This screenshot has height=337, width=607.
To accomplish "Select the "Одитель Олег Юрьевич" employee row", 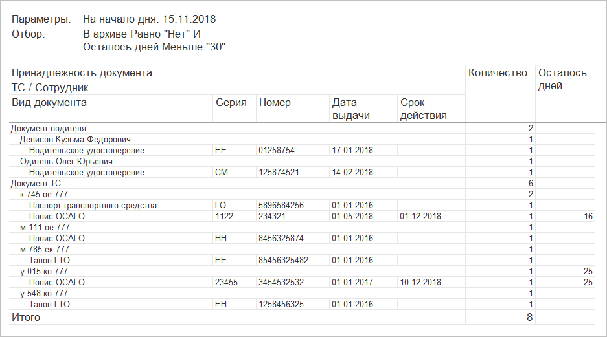I will [x=67, y=162].
